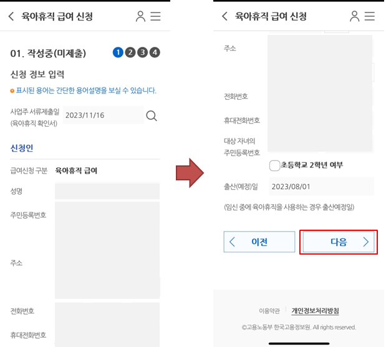Click the note (임신 중에 육아휴직을 사용하는 경우 출산예정일)
The width and height of the screenshot is (386, 347).
coord(289,207)
